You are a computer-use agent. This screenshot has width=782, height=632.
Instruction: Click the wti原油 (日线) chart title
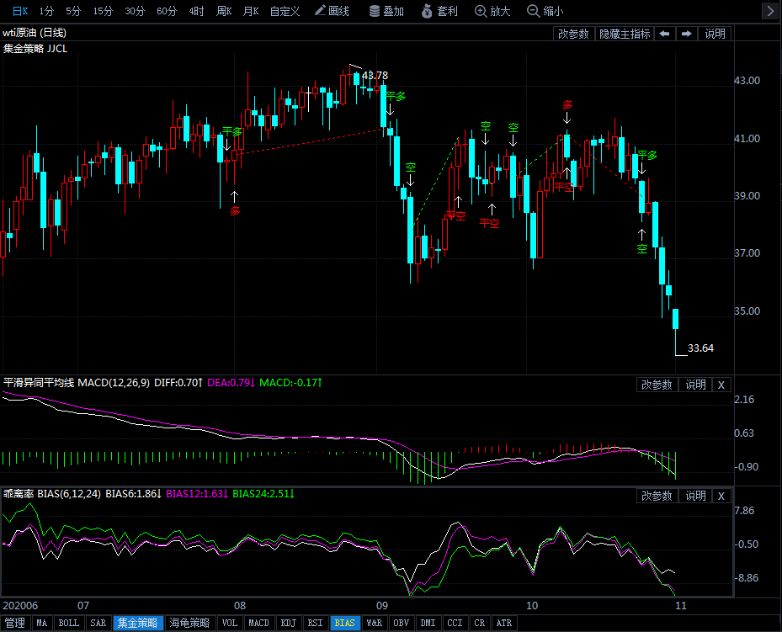coord(35,33)
